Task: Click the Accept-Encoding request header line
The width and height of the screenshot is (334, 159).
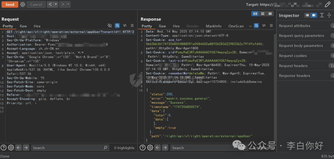Action: point(39,99)
